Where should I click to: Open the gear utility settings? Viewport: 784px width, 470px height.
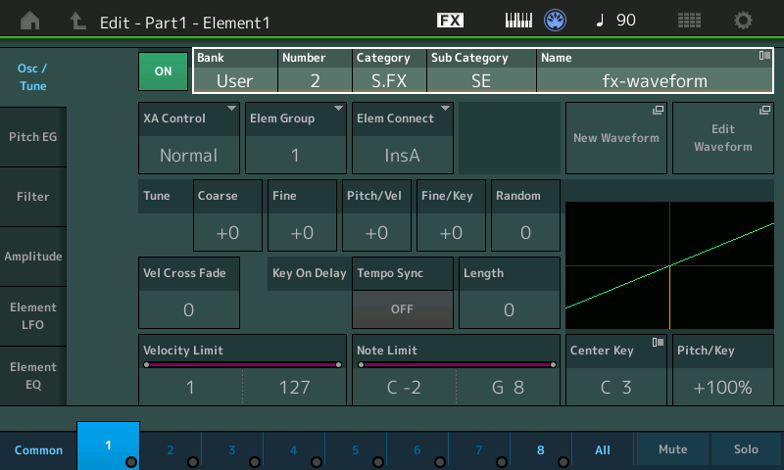(x=744, y=21)
